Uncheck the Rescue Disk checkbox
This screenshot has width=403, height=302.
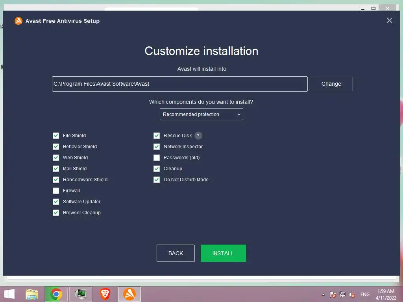click(x=157, y=136)
